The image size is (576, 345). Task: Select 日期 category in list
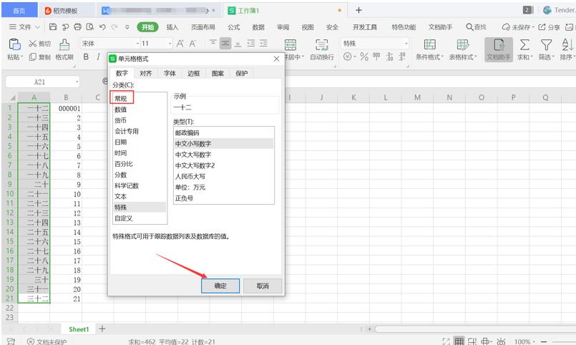140,142
